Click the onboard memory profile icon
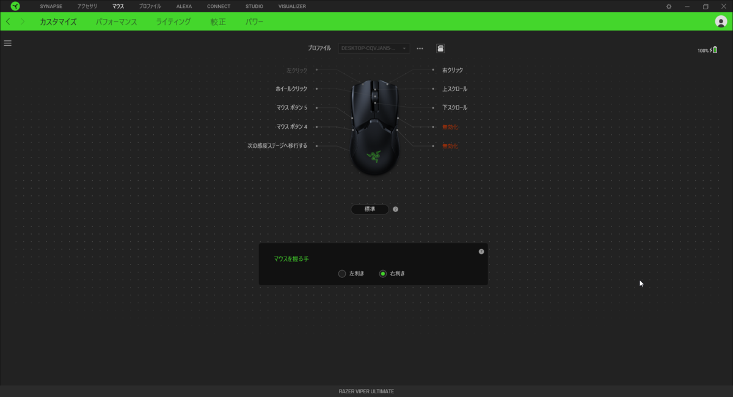 pyautogui.click(x=440, y=48)
